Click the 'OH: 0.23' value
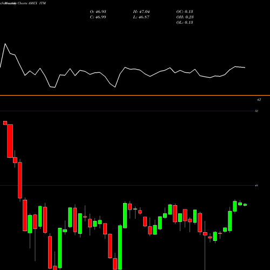This screenshot has width=270, height=270. (185, 17)
